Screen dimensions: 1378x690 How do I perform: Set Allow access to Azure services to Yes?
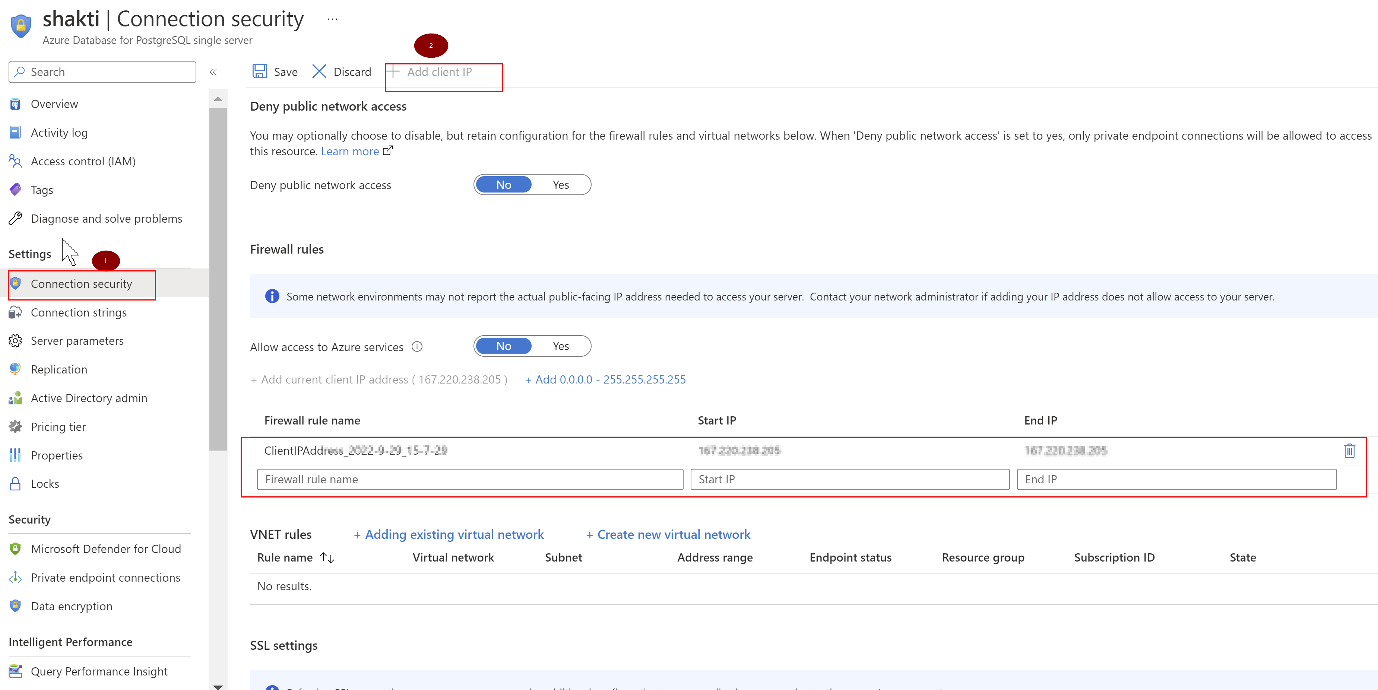pos(561,346)
